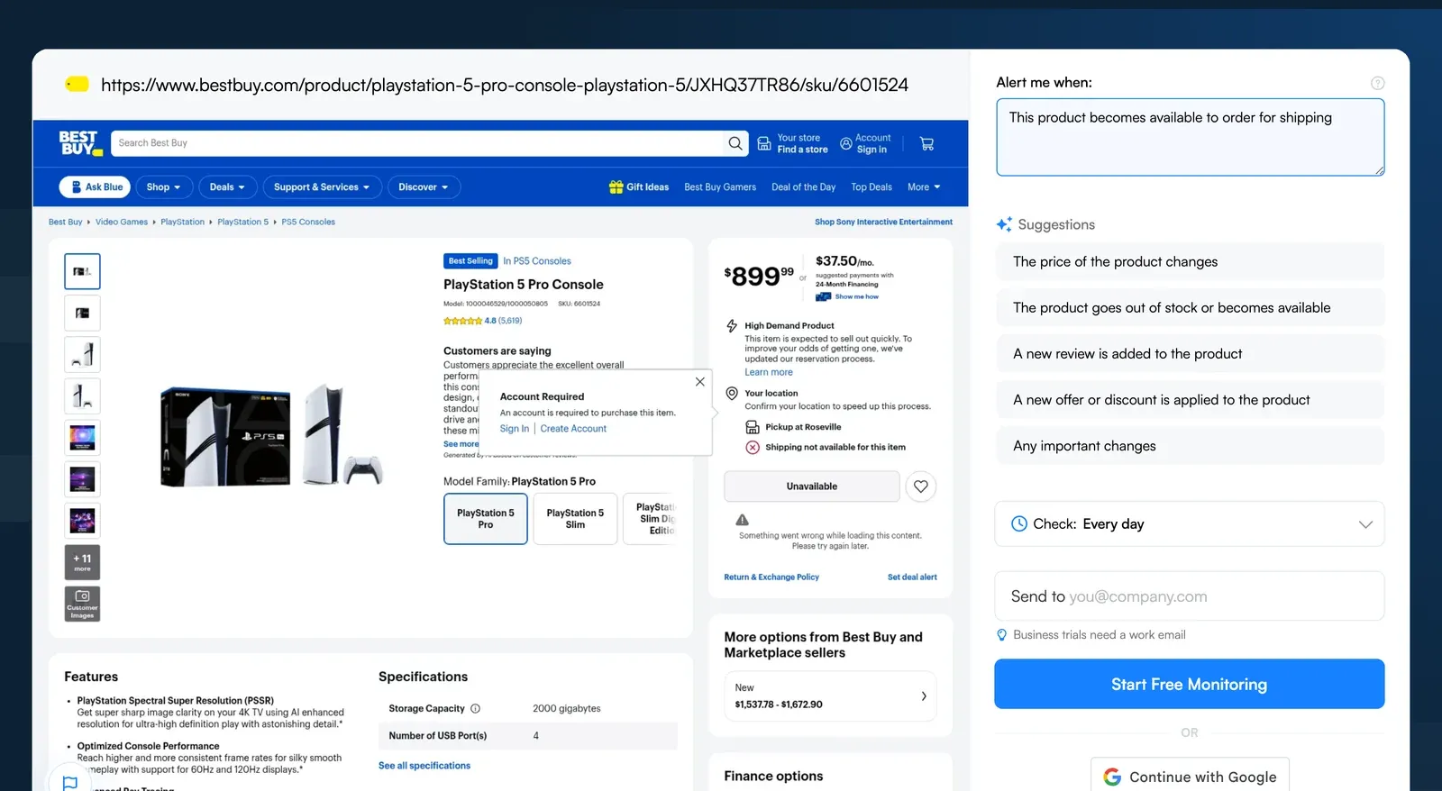Click the Gift Ideas present icon
The height and width of the screenshot is (791, 1442).
point(616,187)
